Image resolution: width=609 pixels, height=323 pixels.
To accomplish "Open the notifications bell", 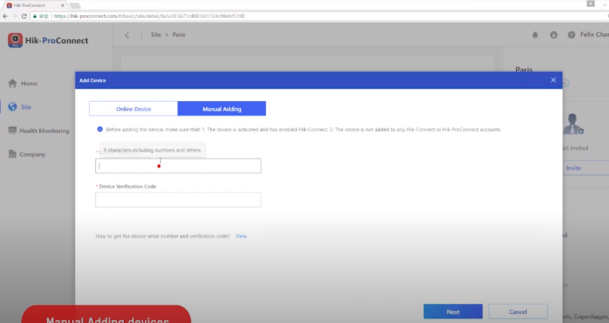I will [x=535, y=35].
